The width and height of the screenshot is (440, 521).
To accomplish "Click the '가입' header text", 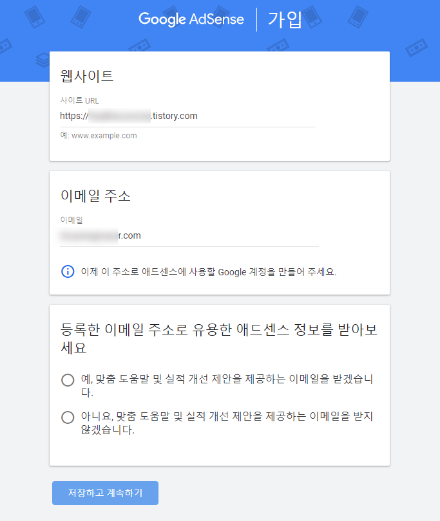I will (285, 19).
